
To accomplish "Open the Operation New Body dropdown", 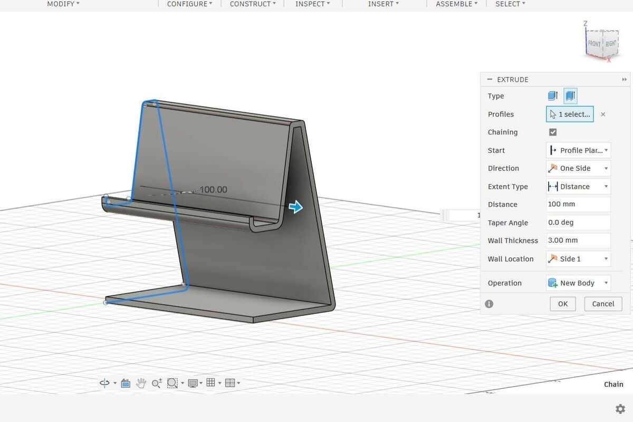I will click(x=579, y=283).
